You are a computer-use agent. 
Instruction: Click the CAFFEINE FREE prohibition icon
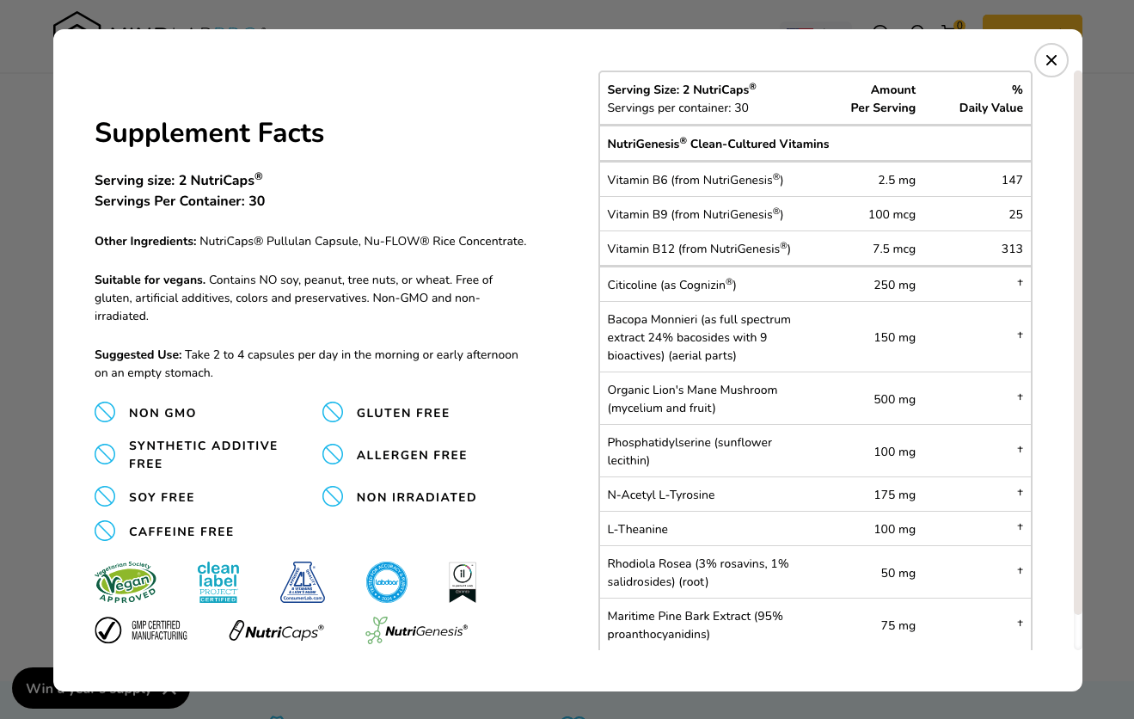pyautogui.click(x=105, y=532)
